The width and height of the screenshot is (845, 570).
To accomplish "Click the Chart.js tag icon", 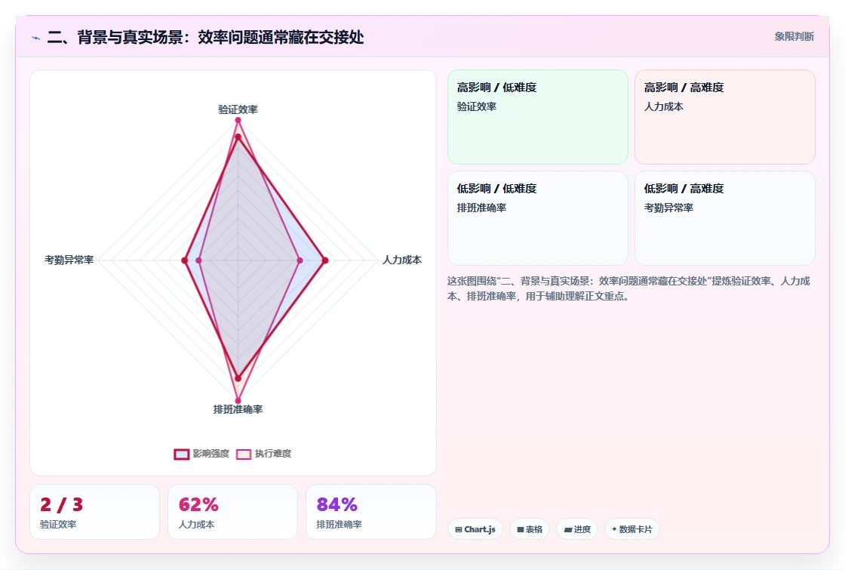I will coord(459,529).
